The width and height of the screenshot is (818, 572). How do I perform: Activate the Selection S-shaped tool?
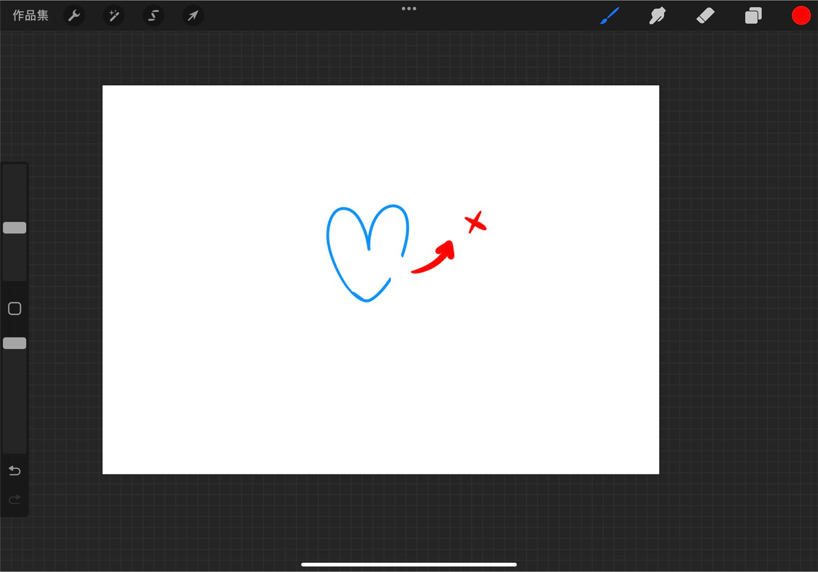pos(153,16)
